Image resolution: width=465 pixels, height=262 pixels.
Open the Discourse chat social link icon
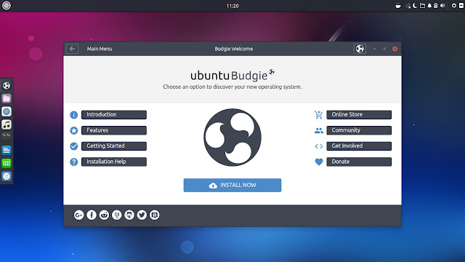pos(155,215)
